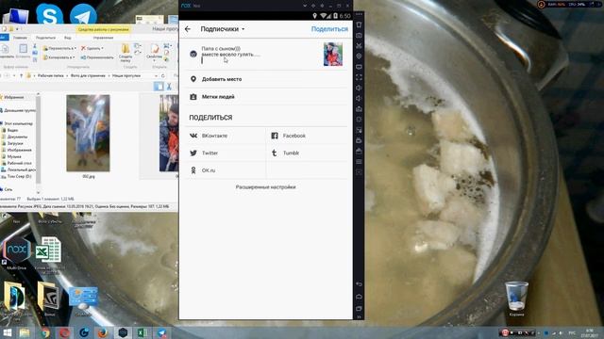
Task: Tap the blue Поделиться button at top
Action: (x=329, y=29)
